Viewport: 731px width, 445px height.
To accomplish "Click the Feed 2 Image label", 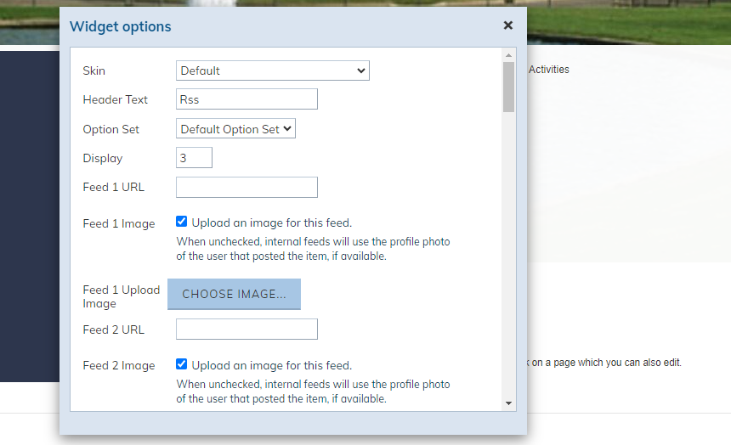I will [119, 366].
